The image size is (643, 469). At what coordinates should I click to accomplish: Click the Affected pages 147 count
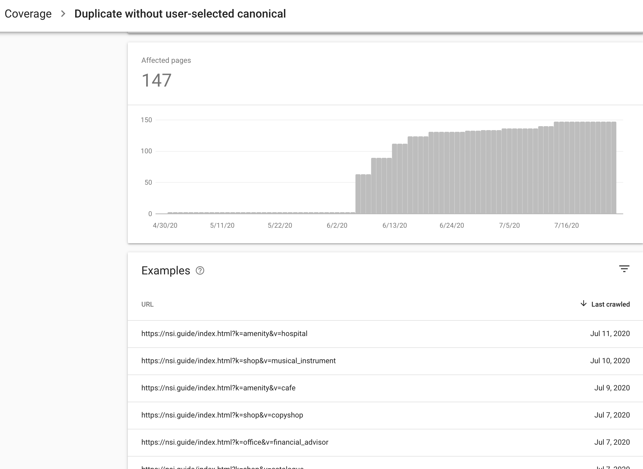(156, 80)
